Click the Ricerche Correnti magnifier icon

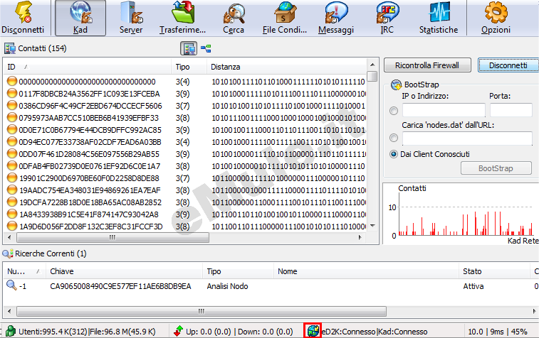coord(8,253)
